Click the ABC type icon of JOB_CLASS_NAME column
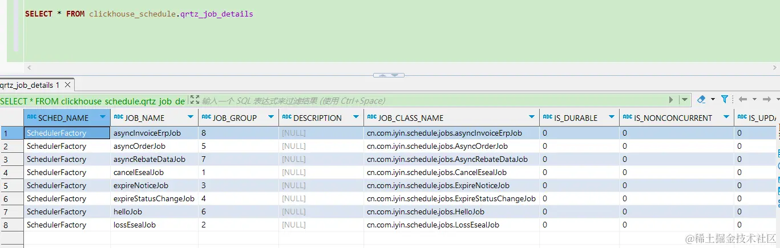The width and height of the screenshot is (780, 248). (372, 117)
